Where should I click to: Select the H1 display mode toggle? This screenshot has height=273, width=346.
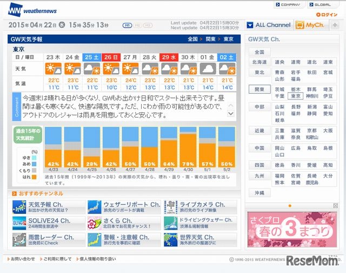(127, 25)
